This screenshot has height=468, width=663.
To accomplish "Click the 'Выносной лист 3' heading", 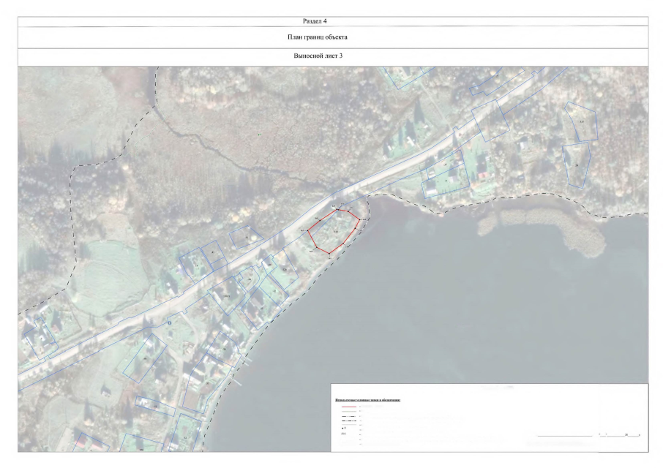I will [331, 56].
